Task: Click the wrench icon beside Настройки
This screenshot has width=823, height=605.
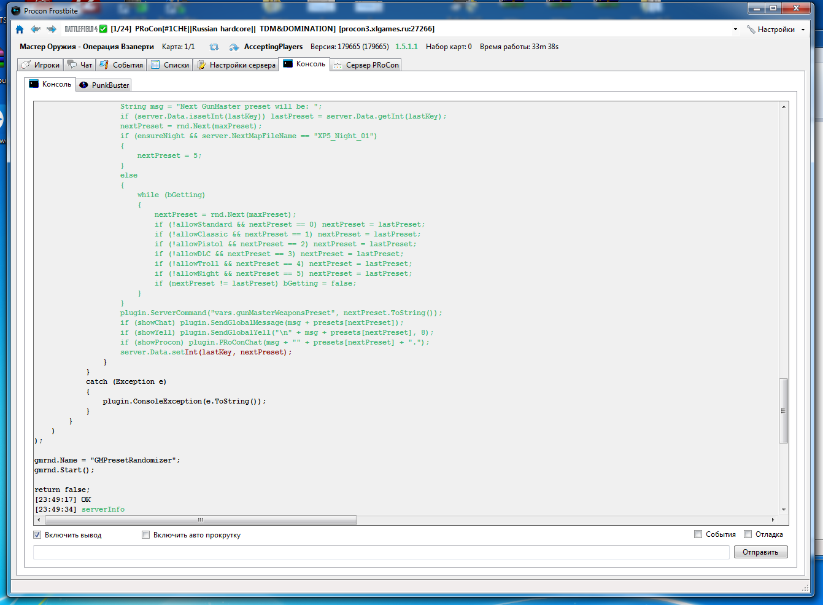Action: tap(751, 29)
